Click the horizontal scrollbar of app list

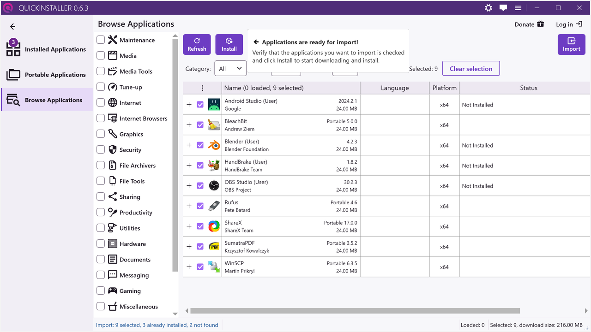pyautogui.click(x=355, y=311)
